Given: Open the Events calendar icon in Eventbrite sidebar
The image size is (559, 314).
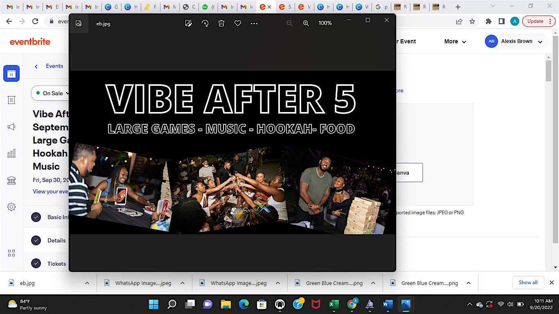Looking at the screenshot, I should click(11, 74).
